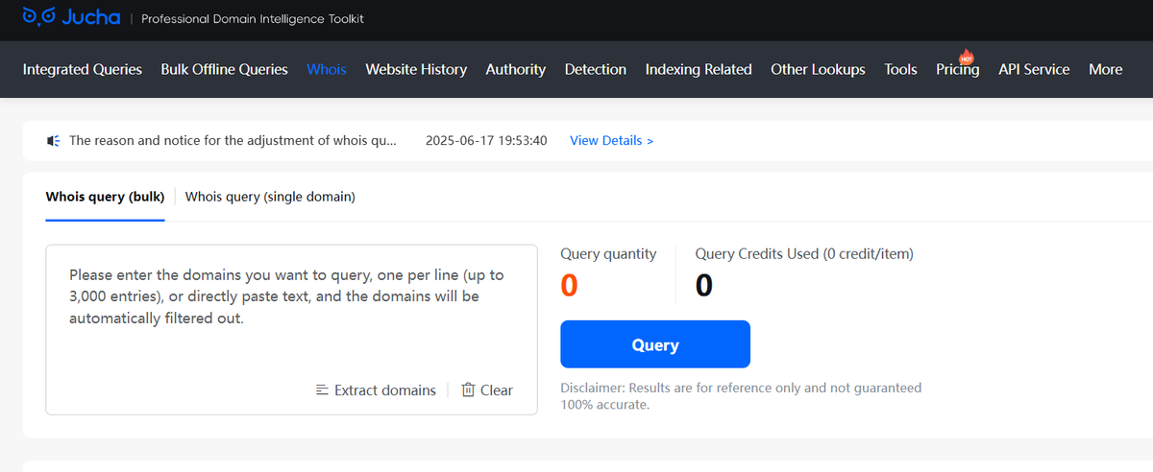1153x472 pixels.
Task: Select the Extract domains text link
Action: click(x=385, y=390)
